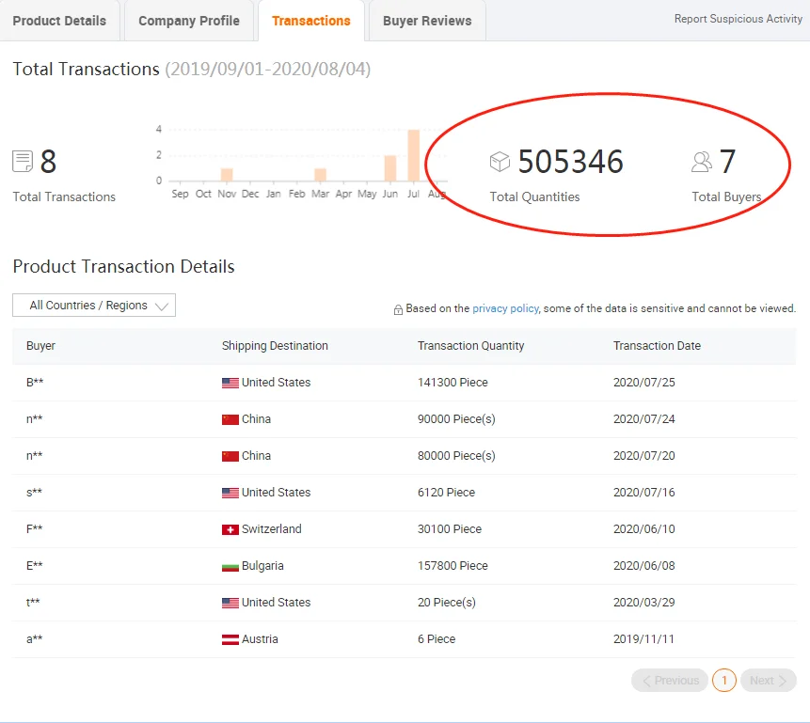
Task: Open the privacy policy link
Action: (505, 308)
